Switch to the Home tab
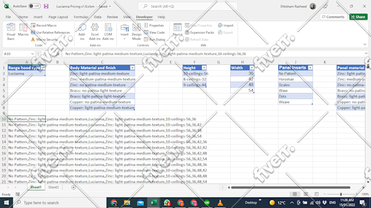This screenshot has width=371, height=208. pos(23,17)
